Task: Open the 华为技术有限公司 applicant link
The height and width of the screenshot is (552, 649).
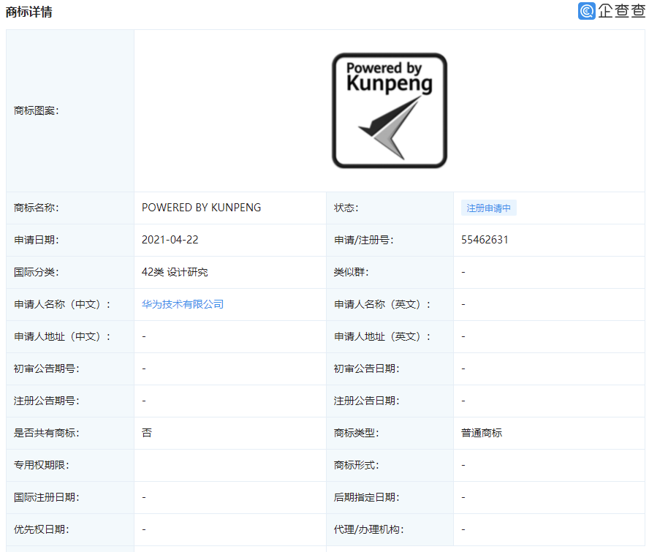Action: 183,304
